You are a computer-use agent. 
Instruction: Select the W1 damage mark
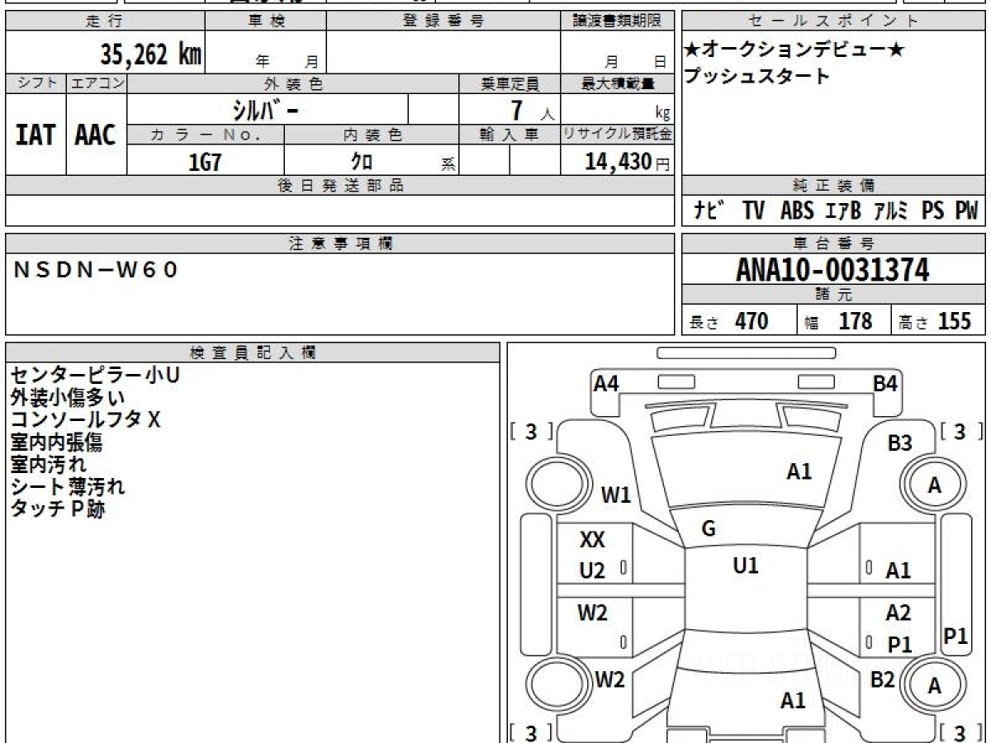click(x=616, y=495)
